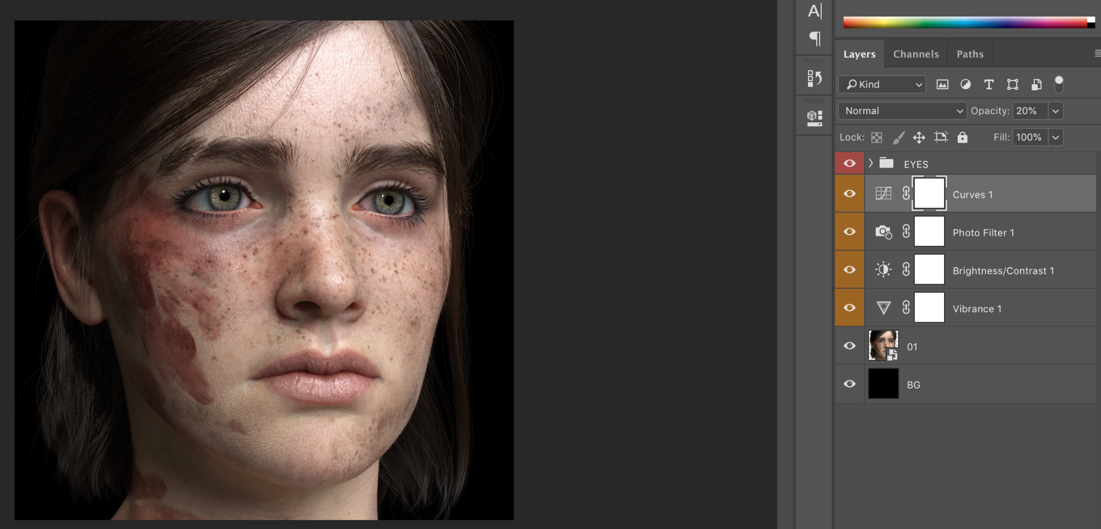Switch to the Layers tab
Viewport: 1101px width, 529px height.
click(859, 54)
